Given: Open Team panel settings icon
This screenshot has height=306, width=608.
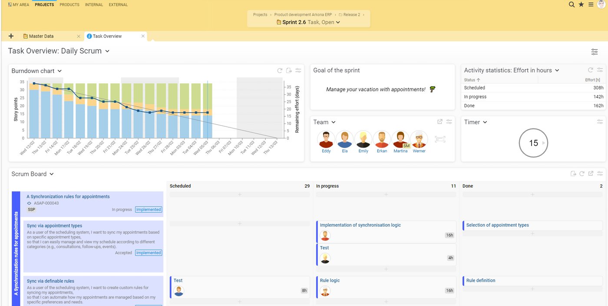Looking at the screenshot, I should tap(449, 122).
